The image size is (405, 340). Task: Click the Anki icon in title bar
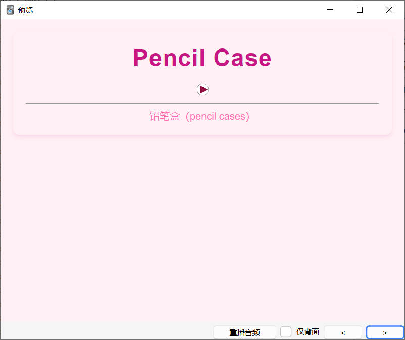[x=10, y=10]
